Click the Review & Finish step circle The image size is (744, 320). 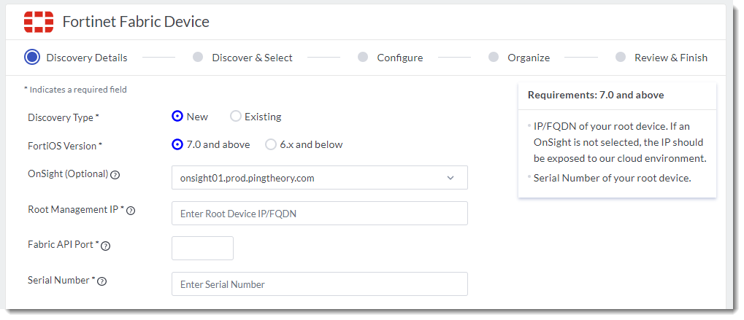pos(621,57)
